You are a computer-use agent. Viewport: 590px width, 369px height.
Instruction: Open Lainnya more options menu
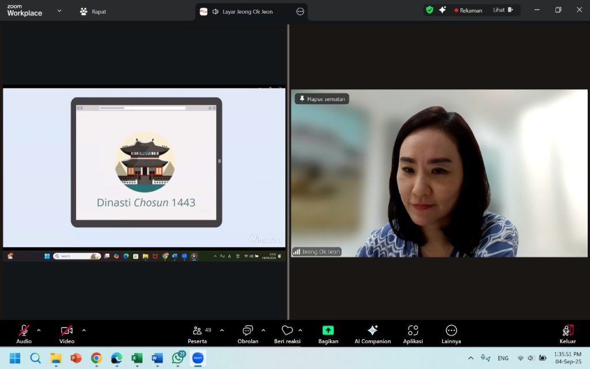tap(451, 333)
